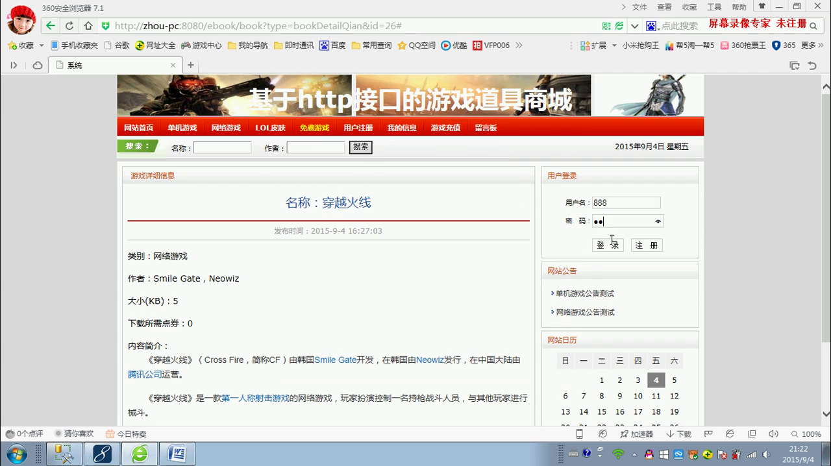
Task: Open 加速器 in the status bar
Action: [x=636, y=434]
